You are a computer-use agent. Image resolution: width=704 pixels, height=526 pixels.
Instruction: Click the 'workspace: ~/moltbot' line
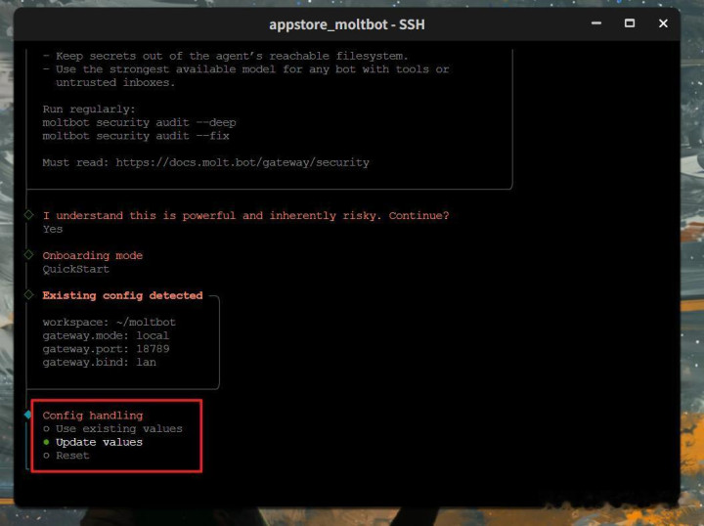point(110,323)
